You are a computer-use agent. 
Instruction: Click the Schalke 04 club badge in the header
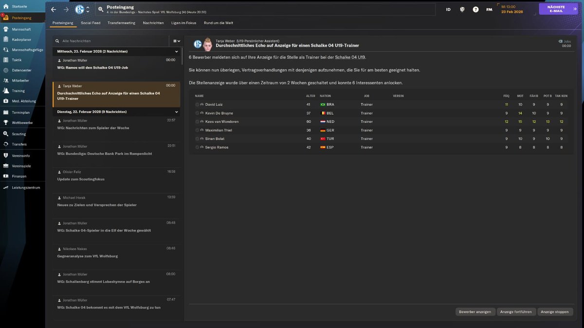coord(79,9)
